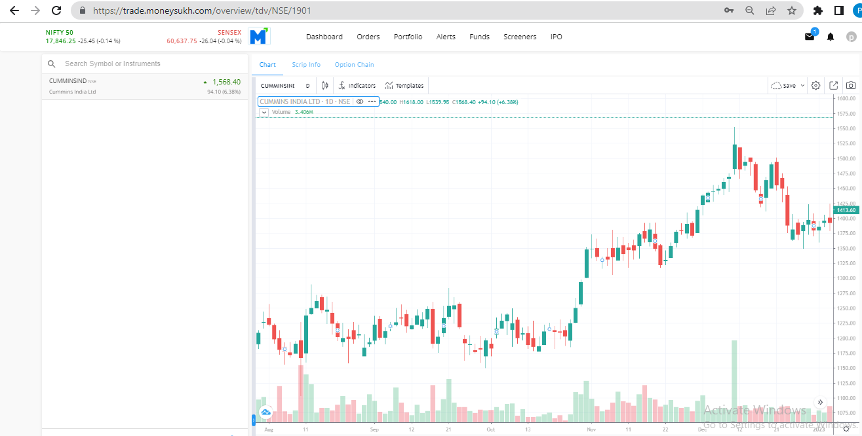Open more options for CUMMINS INDIA legend
862x436 pixels.
pyautogui.click(x=372, y=101)
